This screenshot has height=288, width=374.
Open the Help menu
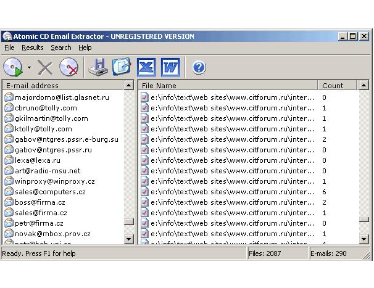point(85,47)
